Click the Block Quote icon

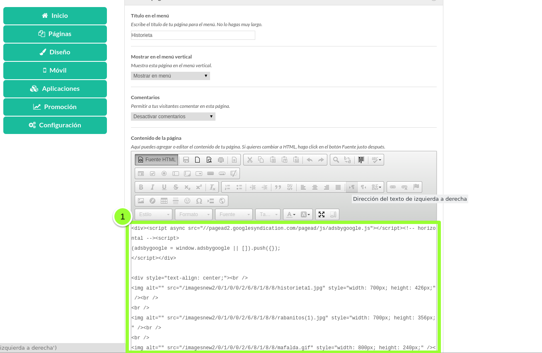[x=278, y=187]
